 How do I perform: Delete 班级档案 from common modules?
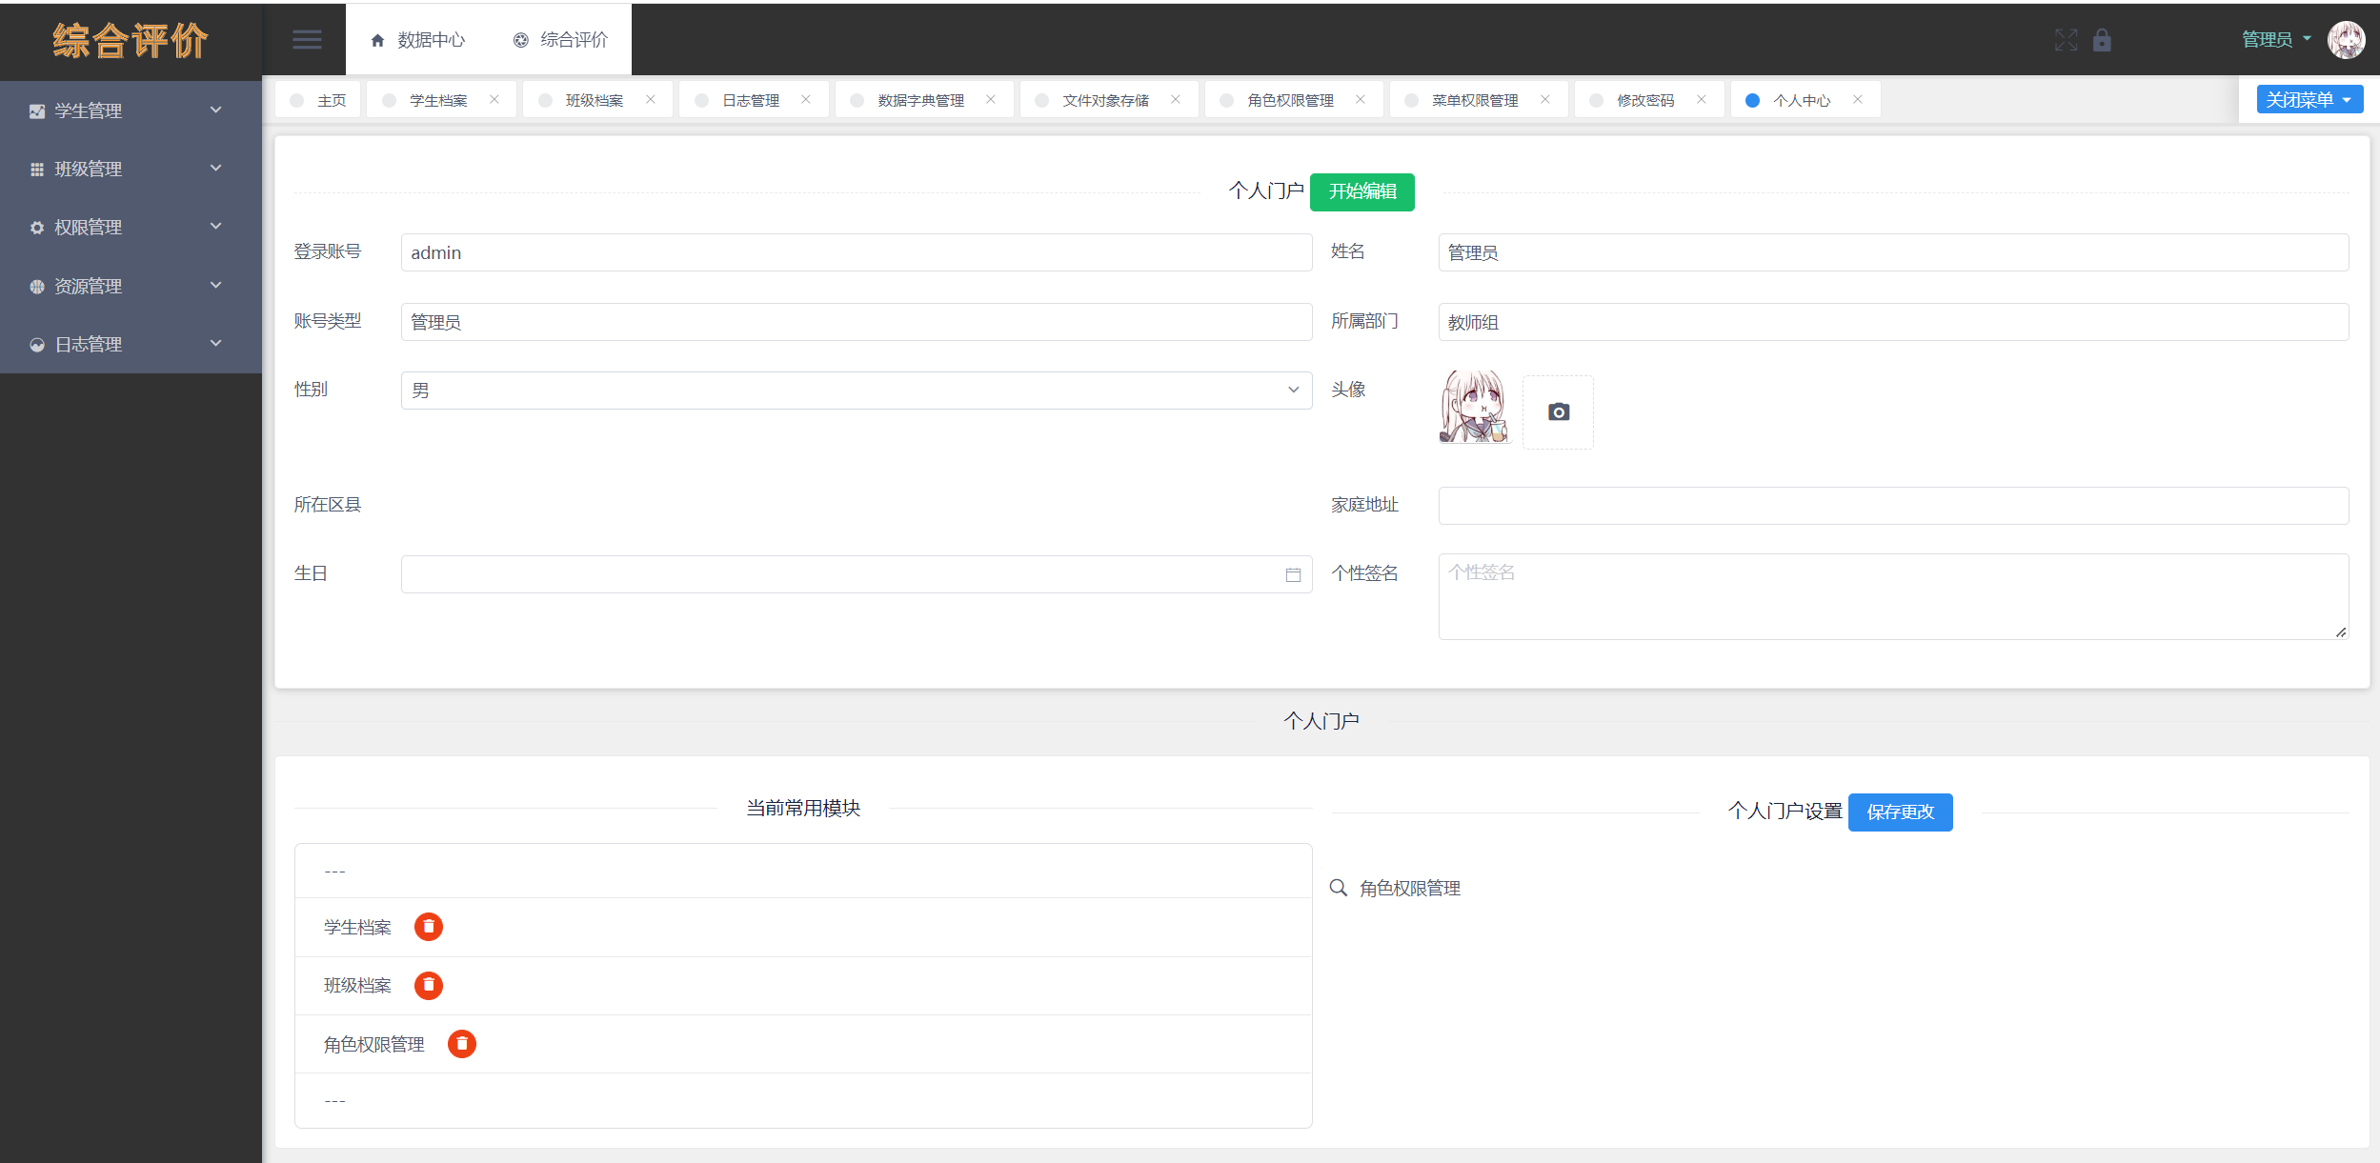[429, 985]
